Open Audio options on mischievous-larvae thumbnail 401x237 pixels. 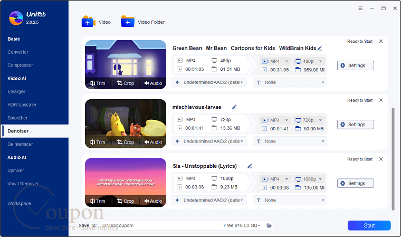click(153, 142)
